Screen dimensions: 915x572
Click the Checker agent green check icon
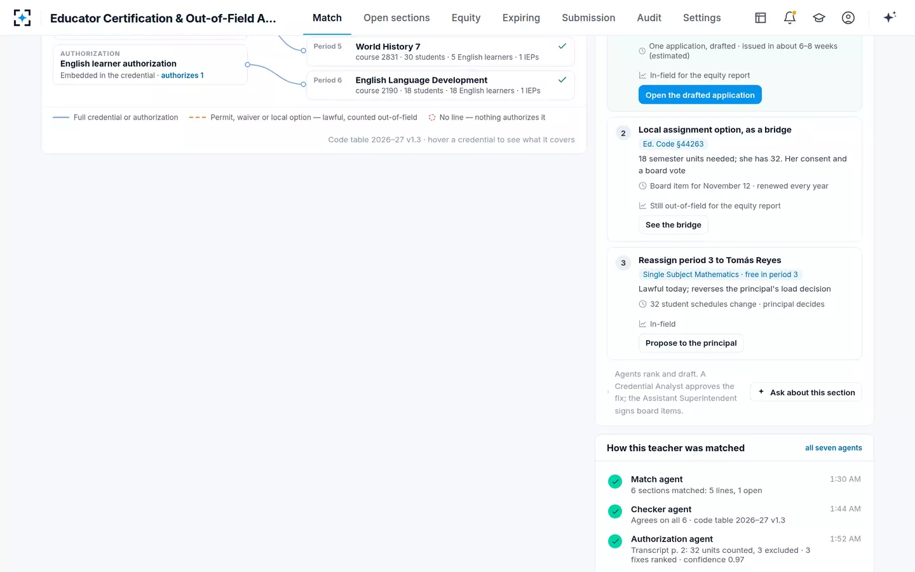615,512
